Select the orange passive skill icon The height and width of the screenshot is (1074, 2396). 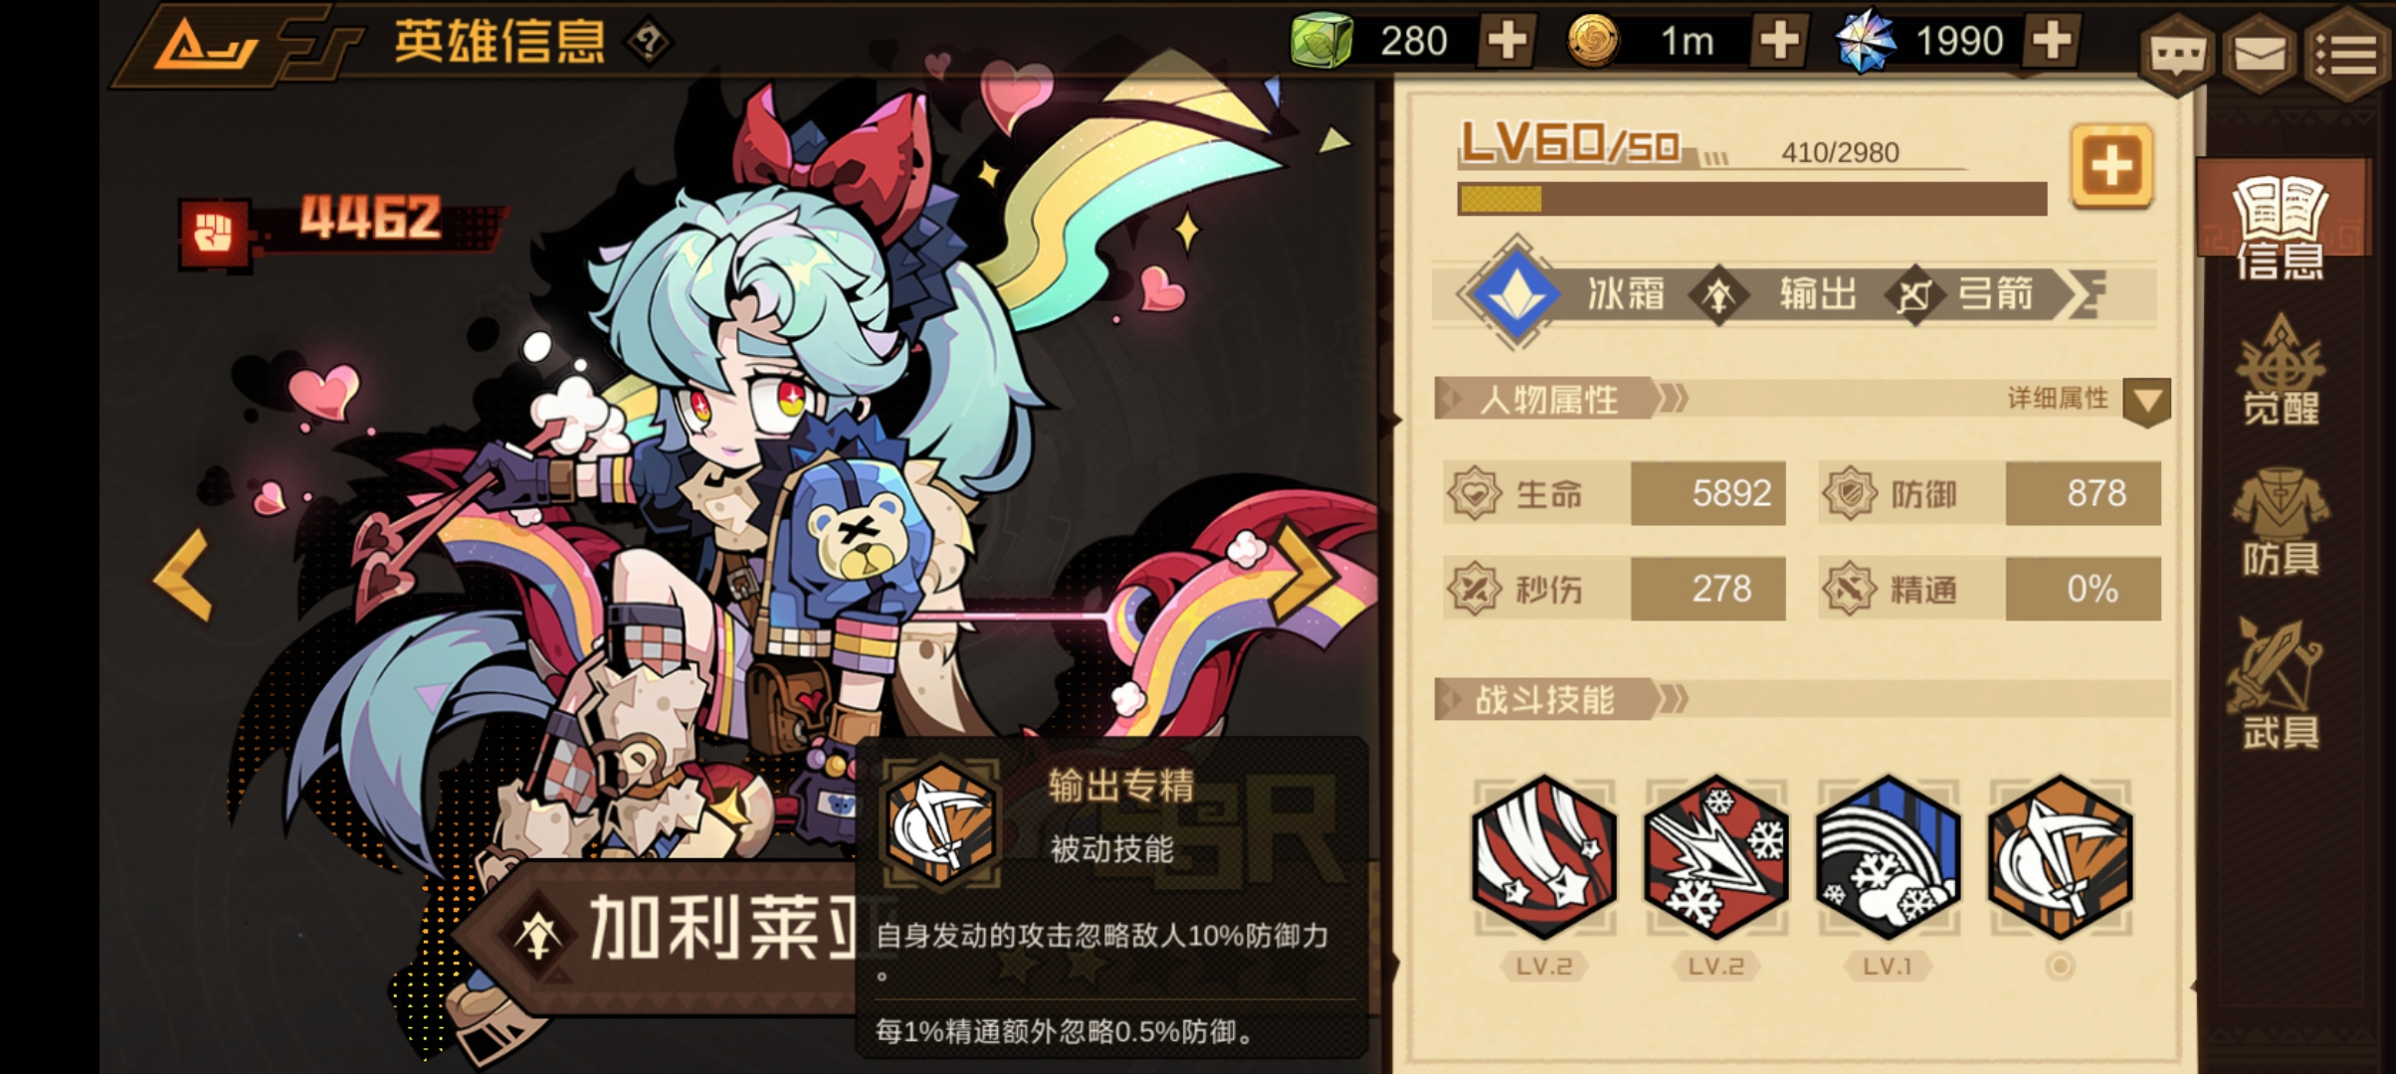pyautogui.click(x=2060, y=857)
